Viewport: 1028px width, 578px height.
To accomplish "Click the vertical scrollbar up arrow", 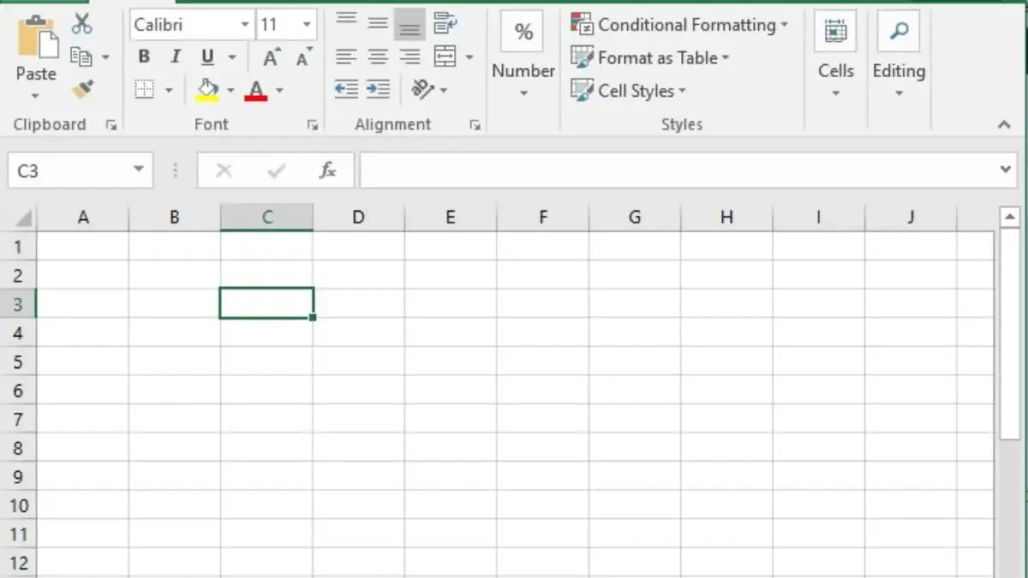I will tap(1010, 217).
